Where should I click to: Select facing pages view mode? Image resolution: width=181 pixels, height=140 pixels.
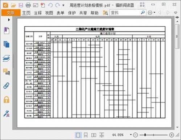tap(94, 135)
